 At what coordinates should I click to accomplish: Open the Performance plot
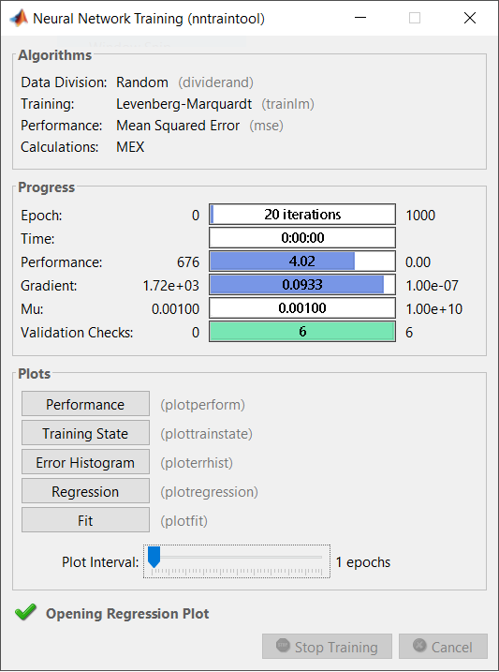[85, 404]
